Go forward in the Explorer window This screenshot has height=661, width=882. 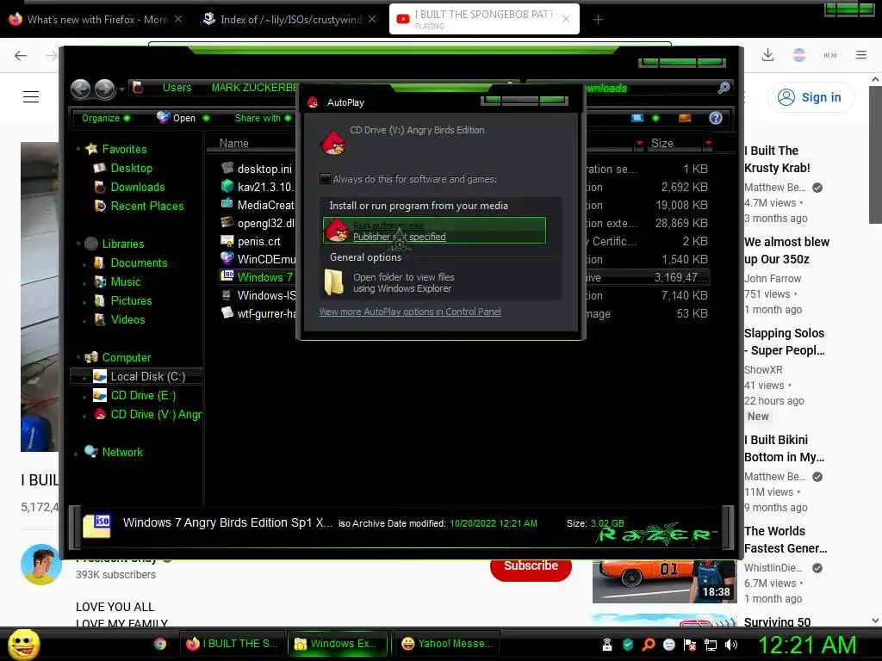point(104,89)
